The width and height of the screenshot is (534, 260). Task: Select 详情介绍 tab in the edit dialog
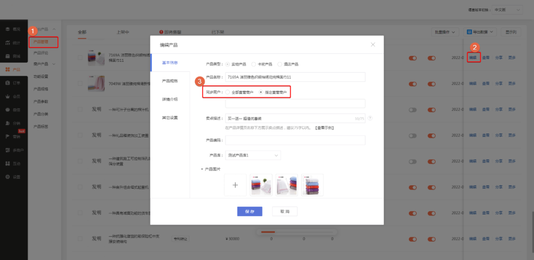pyautogui.click(x=170, y=99)
